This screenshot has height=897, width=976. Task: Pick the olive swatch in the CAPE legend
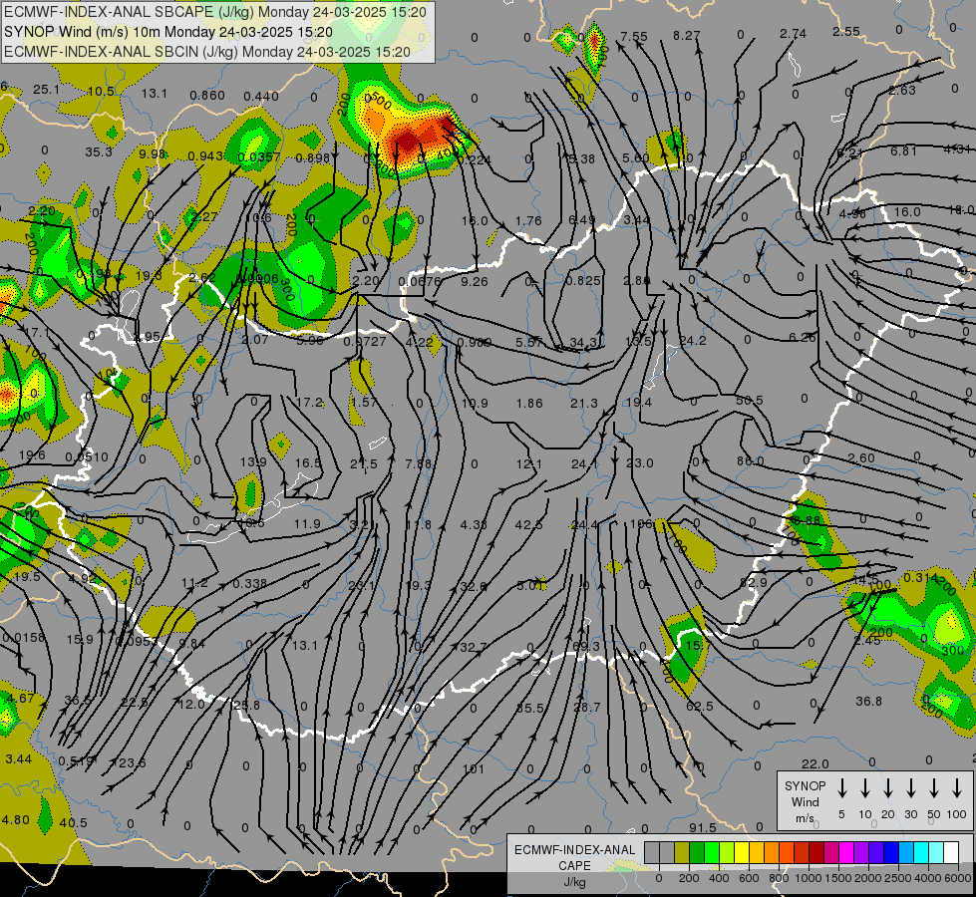point(682,853)
